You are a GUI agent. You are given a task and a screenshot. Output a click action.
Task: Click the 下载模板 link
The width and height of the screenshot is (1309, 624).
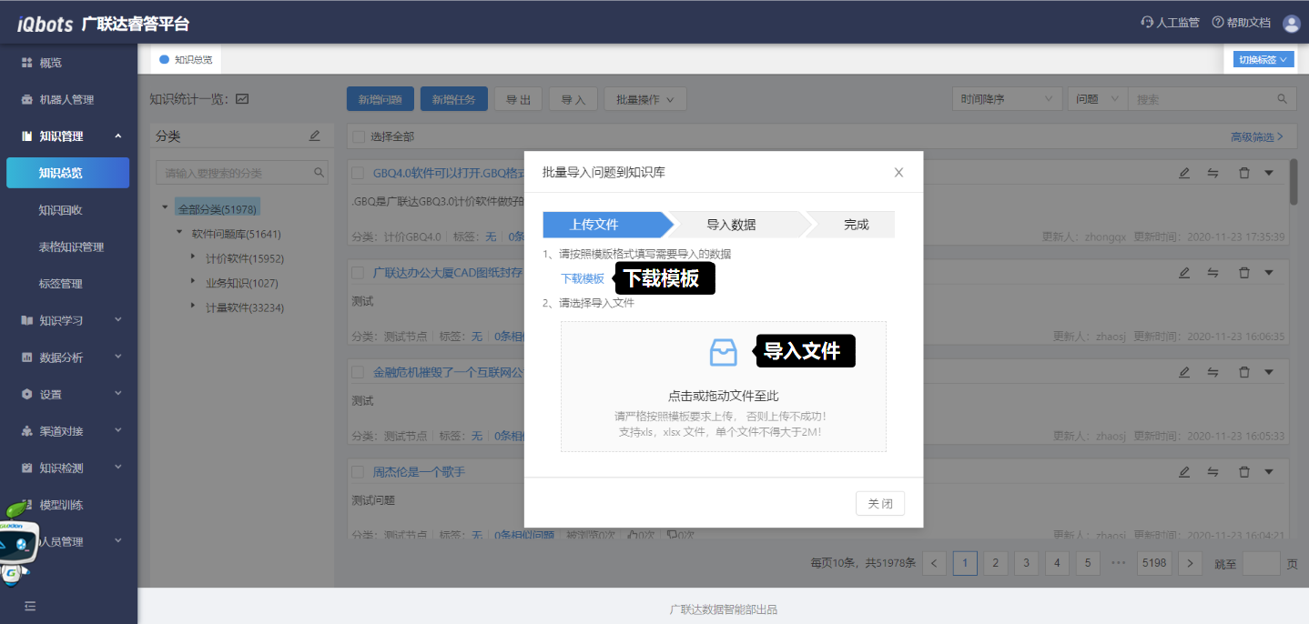click(583, 278)
